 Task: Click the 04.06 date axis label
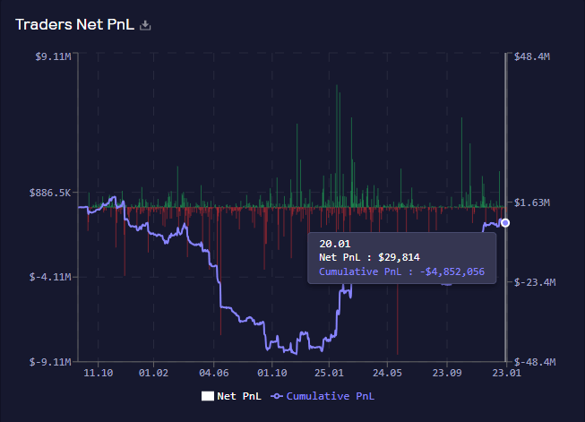pyautogui.click(x=214, y=373)
